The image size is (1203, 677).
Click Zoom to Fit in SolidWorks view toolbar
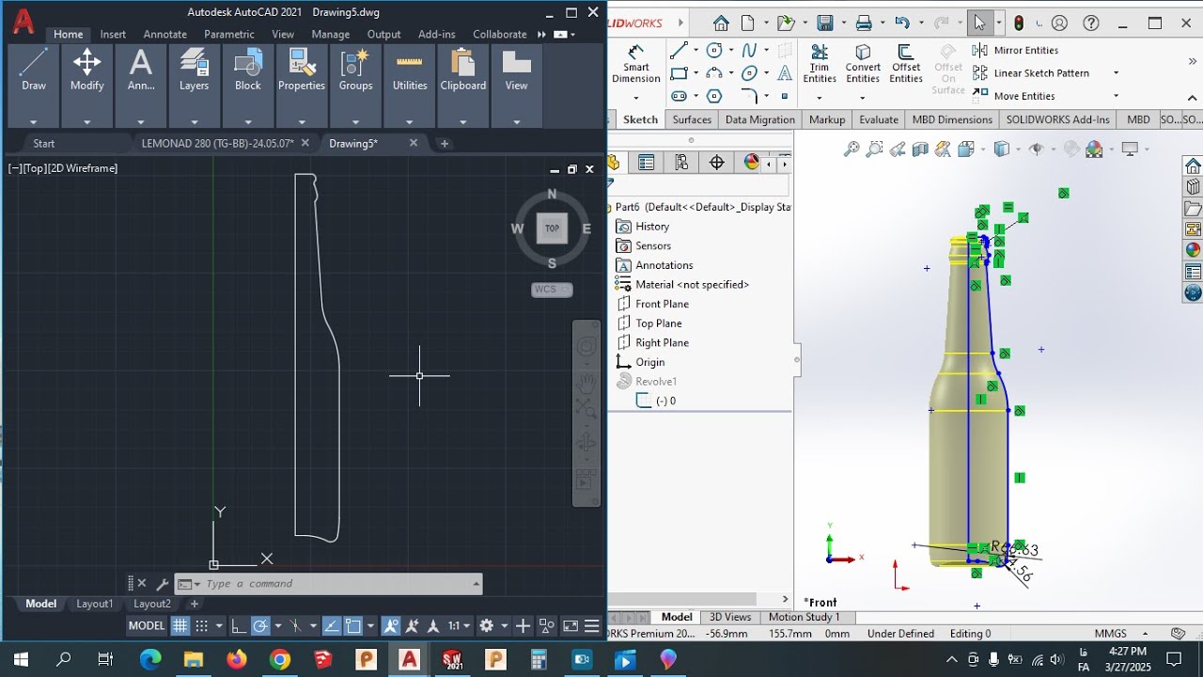tap(851, 149)
